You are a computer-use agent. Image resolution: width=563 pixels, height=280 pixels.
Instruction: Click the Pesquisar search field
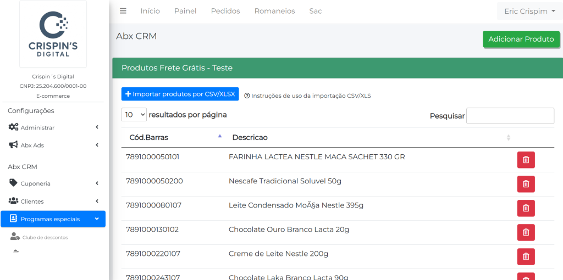[x=510, y=116]
